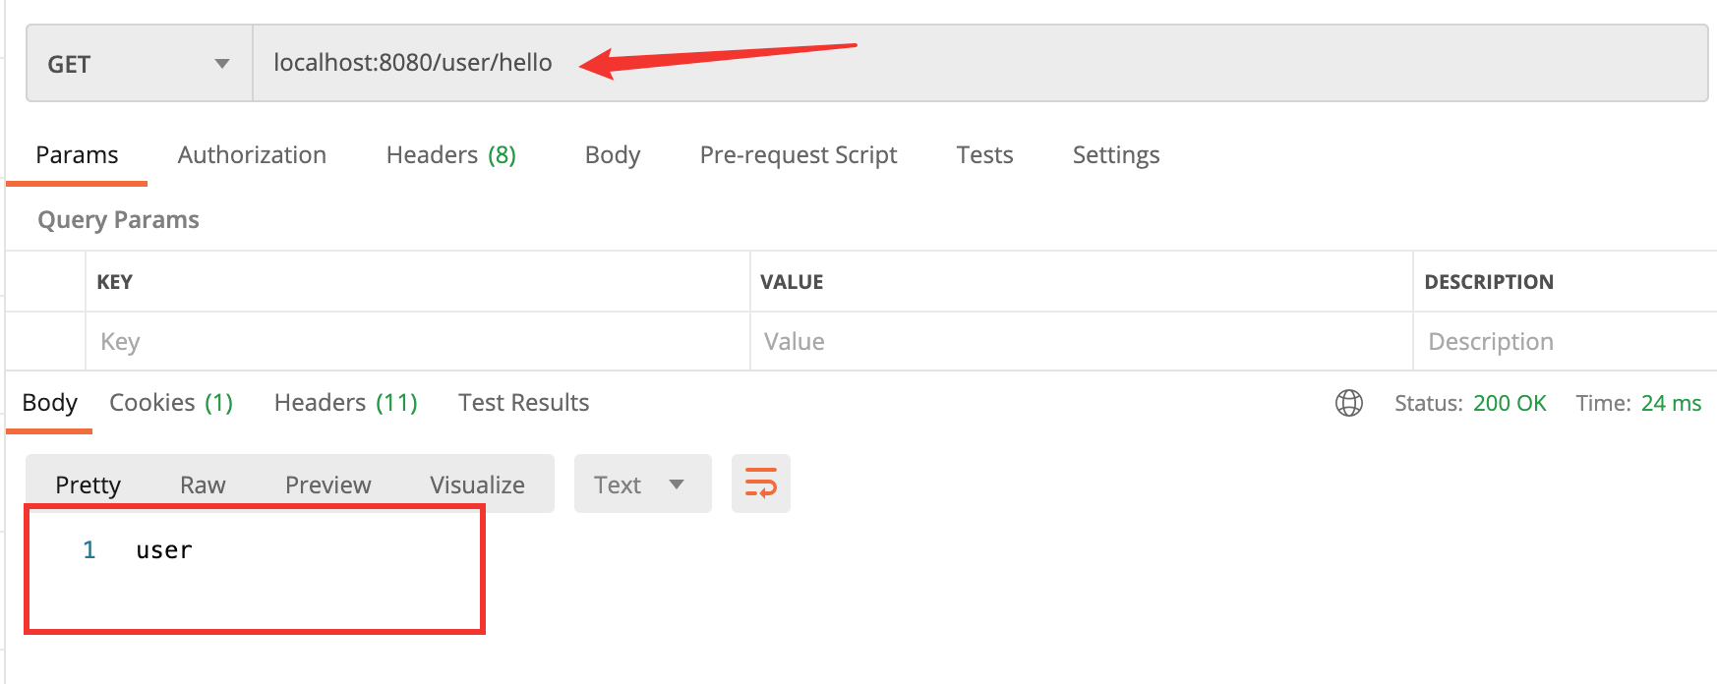
Task: Select the Params tab
Action: (x=77, y=155)
